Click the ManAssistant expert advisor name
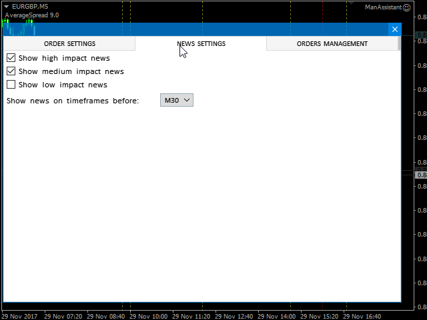The height and width of the screenshot is (320, 427). pos(382,7)
